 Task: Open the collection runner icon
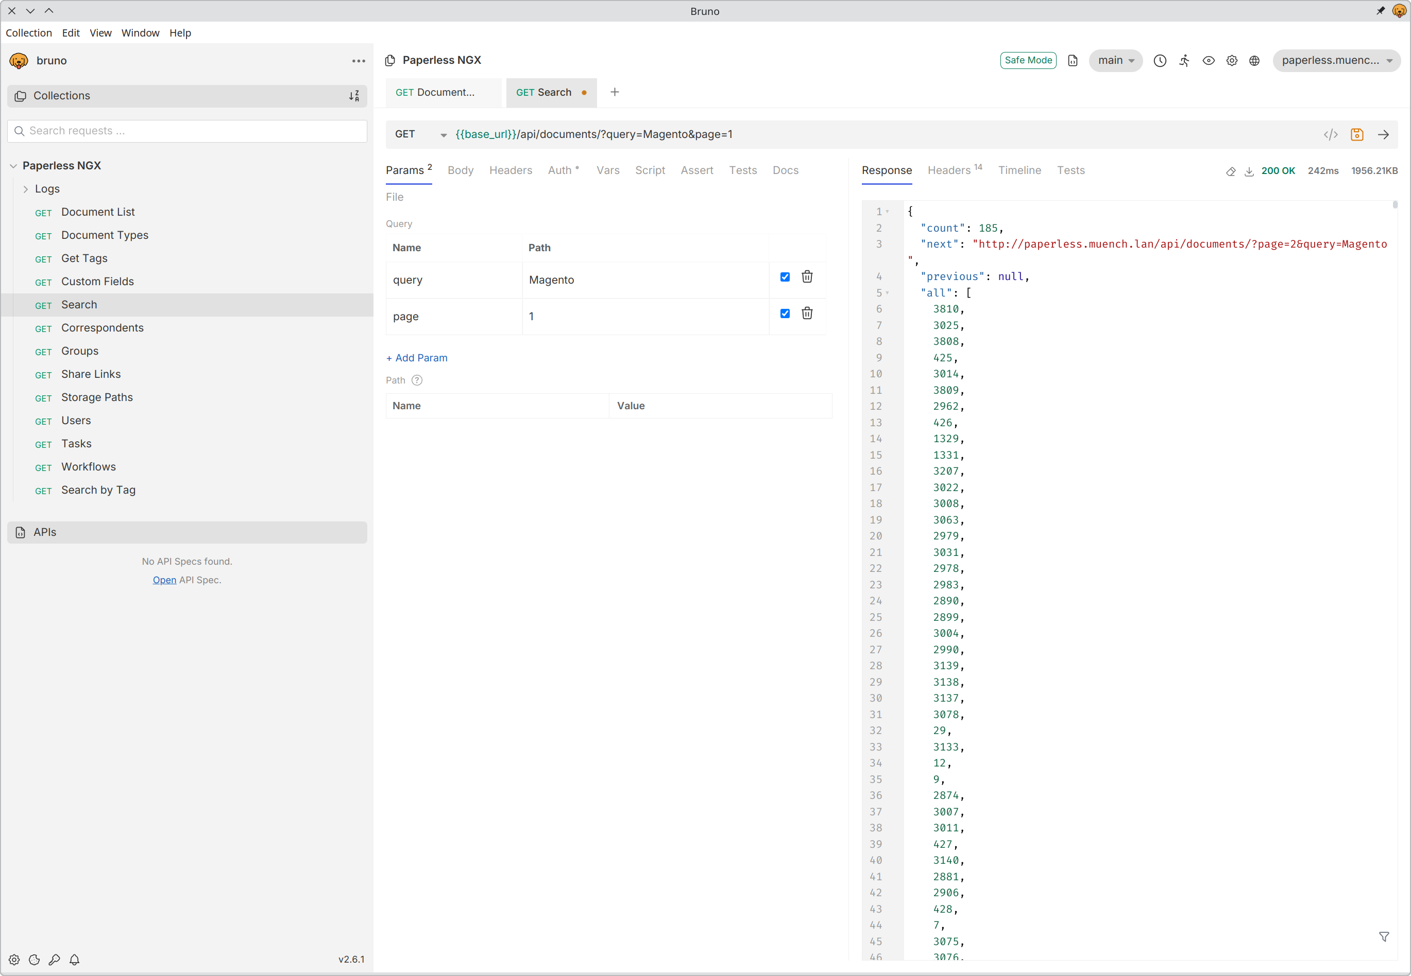click(x=1185, y=61)
